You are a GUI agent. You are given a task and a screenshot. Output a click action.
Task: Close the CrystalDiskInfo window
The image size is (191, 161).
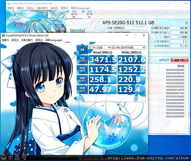(186, 4)
